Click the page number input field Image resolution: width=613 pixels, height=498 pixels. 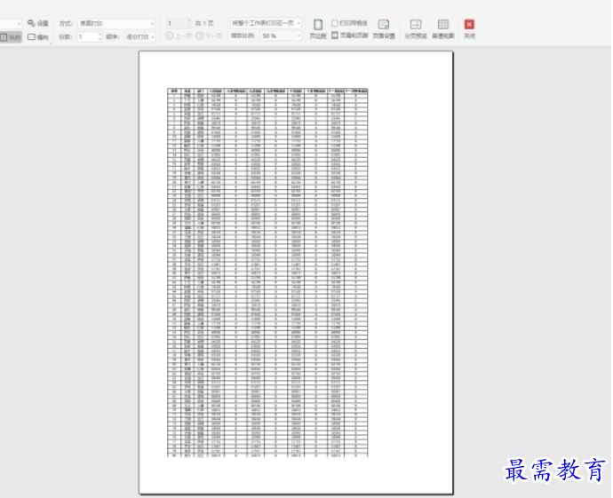177,23
